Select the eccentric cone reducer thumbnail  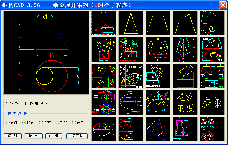coord(104,23)
